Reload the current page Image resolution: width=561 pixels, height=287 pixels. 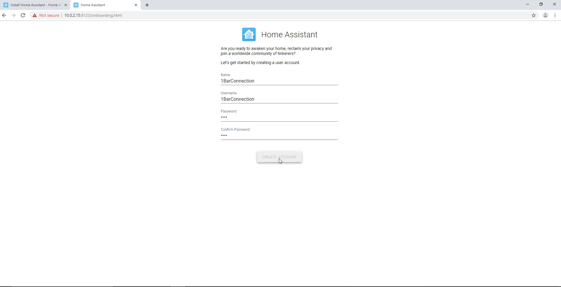pos(23,15)
